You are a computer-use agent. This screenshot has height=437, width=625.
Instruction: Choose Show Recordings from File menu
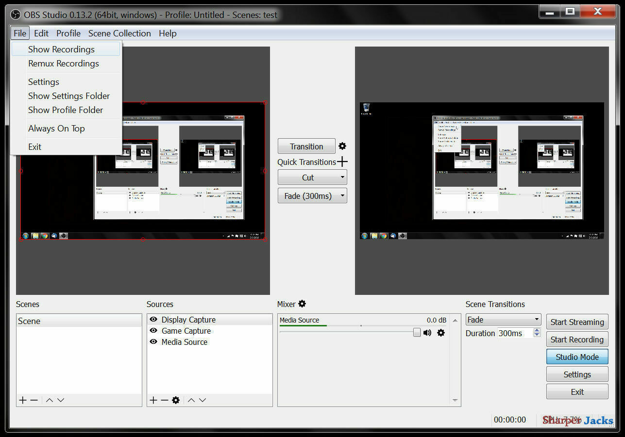[66, 49]
